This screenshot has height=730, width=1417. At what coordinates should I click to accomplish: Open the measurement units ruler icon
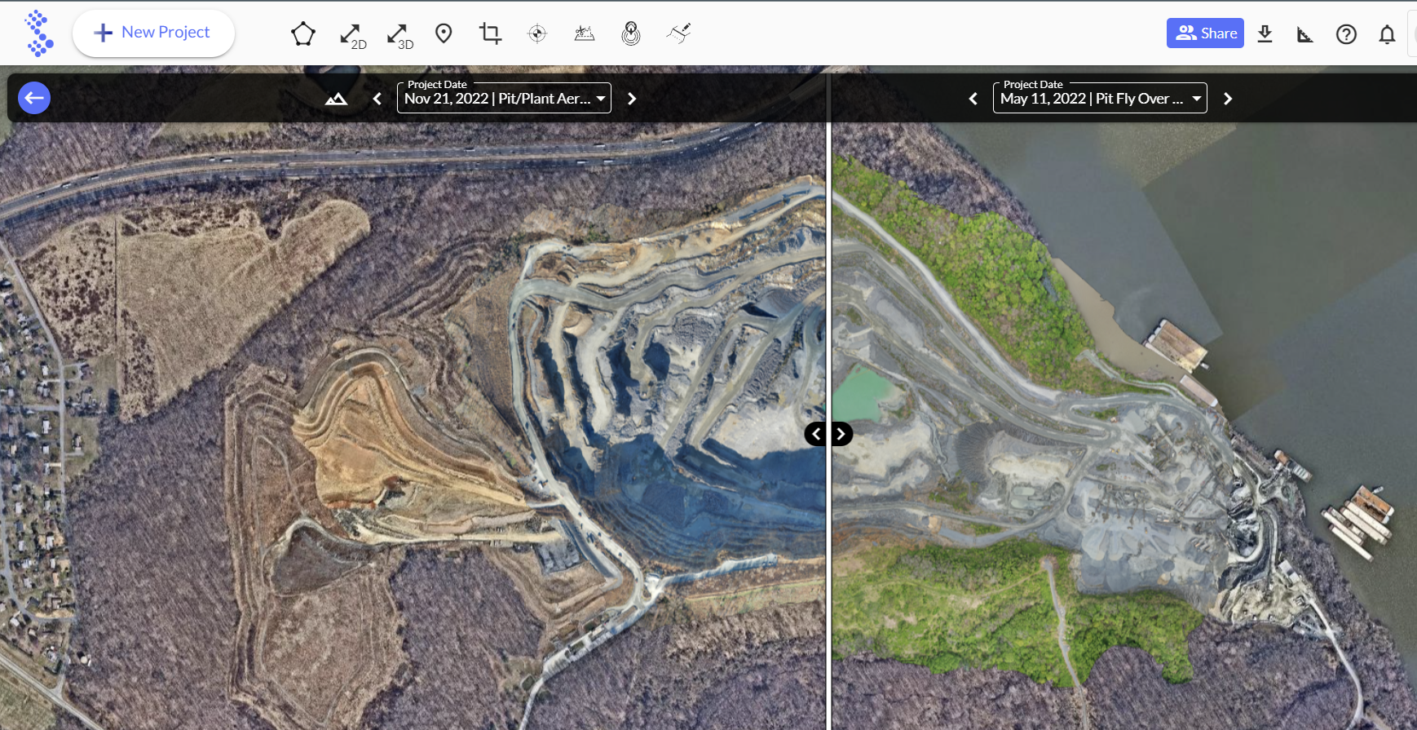point(1304,34)
